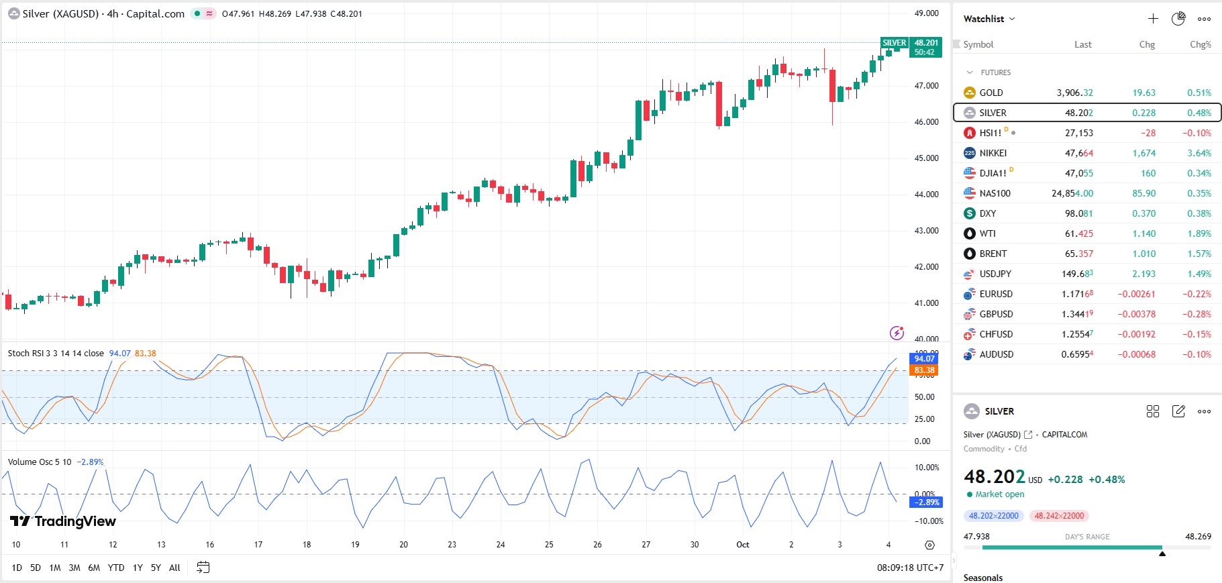Click the Day's Range green bar
Screen dimensions: 1222x583
[1072, 547]
